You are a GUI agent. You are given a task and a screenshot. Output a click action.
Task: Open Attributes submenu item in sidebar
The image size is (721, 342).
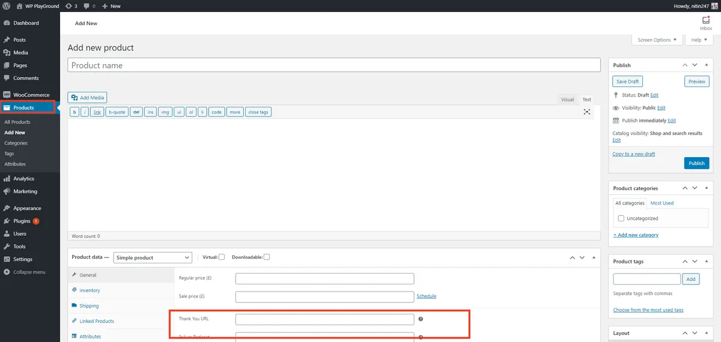(x=15, y=164)
